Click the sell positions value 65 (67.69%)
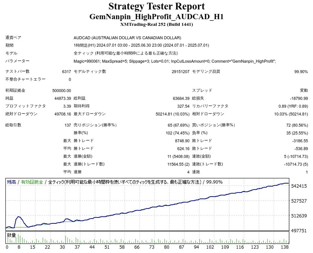313x253 pixels. (178, 125)
